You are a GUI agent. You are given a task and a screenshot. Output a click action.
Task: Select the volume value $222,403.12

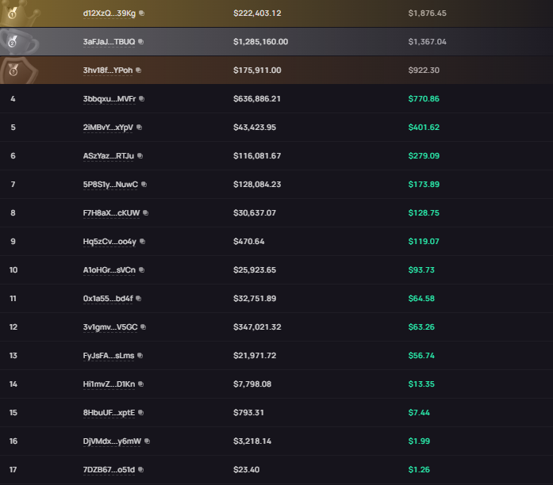pyautogui.click(x=257, y=13)
